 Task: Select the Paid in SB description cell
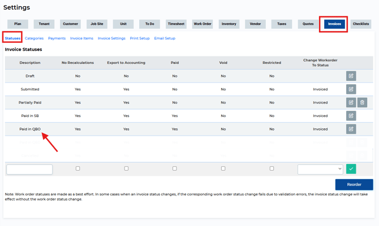coord(30,116)
